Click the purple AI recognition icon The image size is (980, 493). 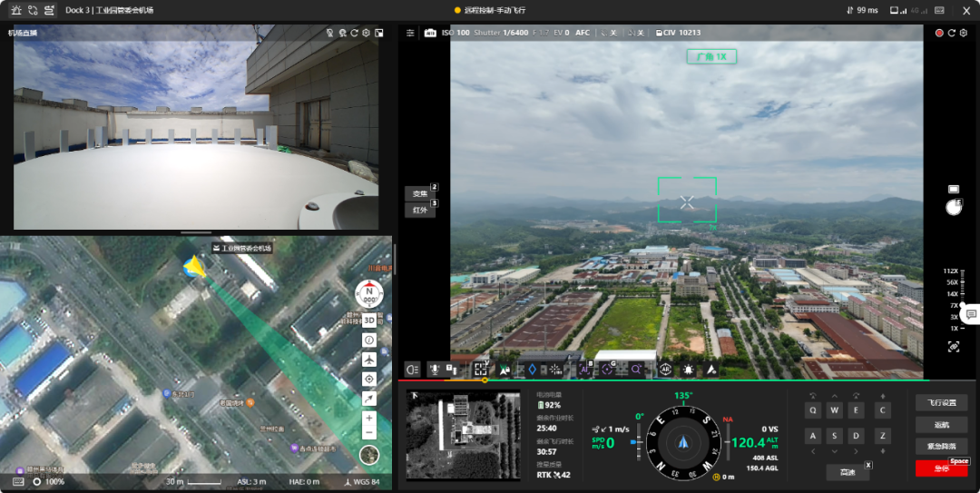point(585,370)
